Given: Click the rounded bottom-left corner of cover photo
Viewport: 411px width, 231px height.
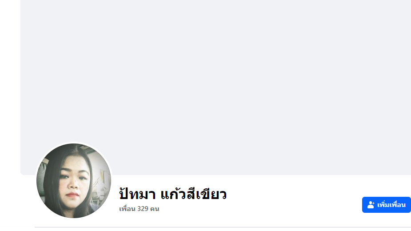Looking at the screenshot, I should [x=22, y=173].
